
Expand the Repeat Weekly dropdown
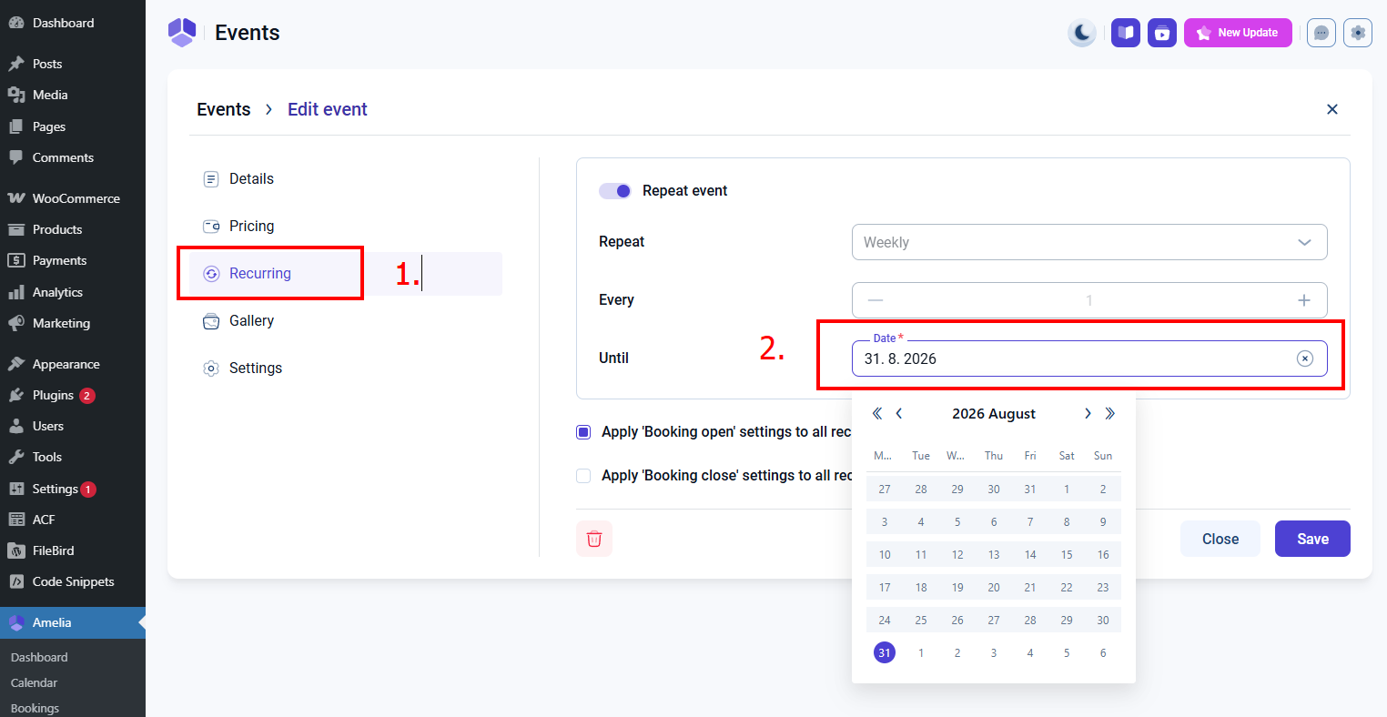1089,242
